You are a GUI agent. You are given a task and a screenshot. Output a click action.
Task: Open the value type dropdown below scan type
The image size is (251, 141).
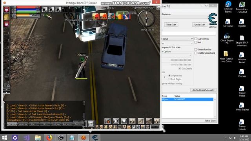tap(177, 43)
